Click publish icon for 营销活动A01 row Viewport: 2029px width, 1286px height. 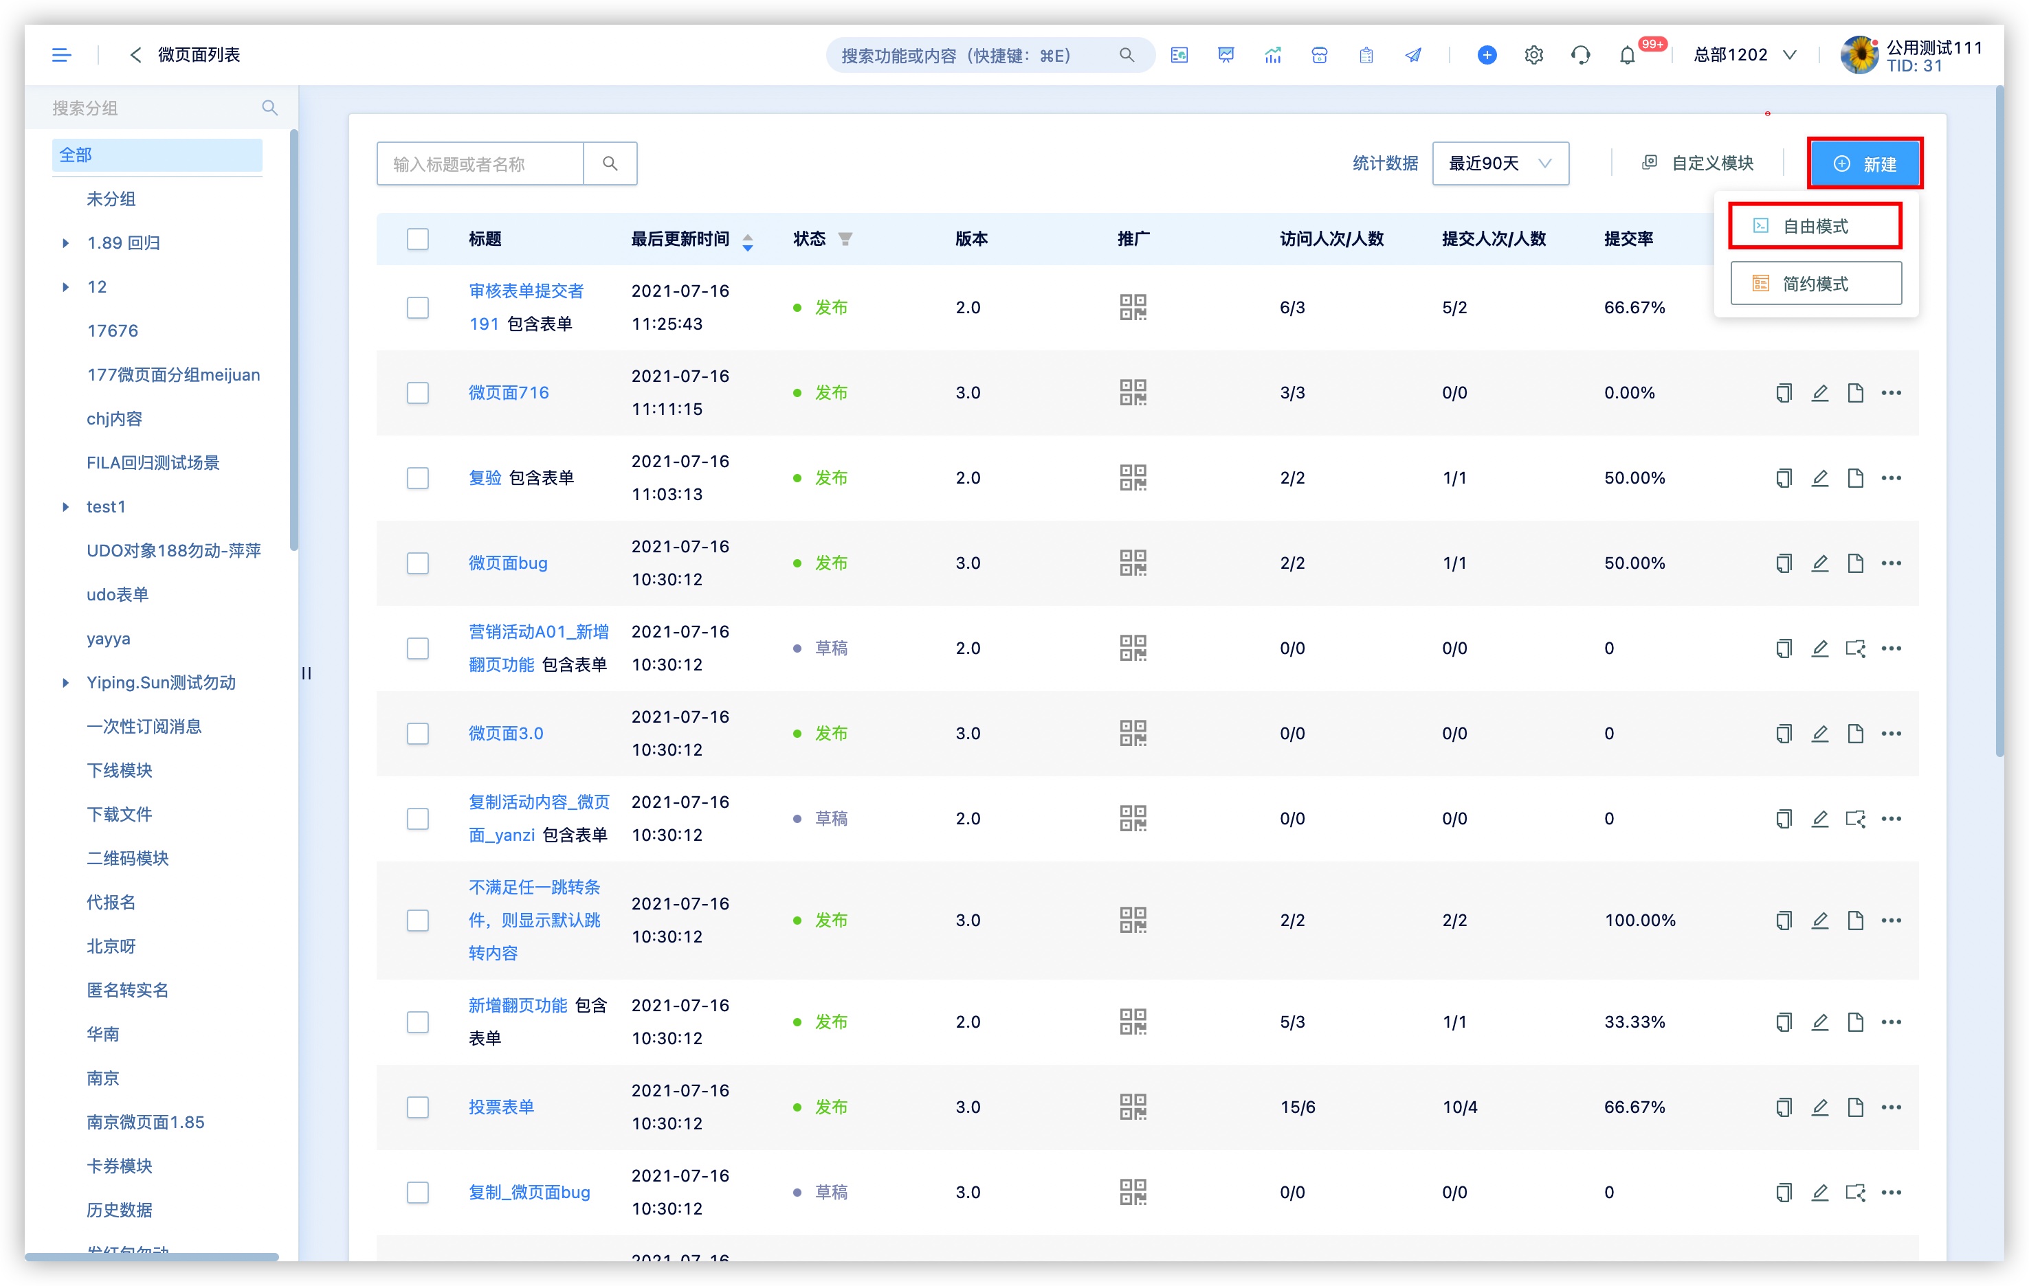tap(1854, 648)
